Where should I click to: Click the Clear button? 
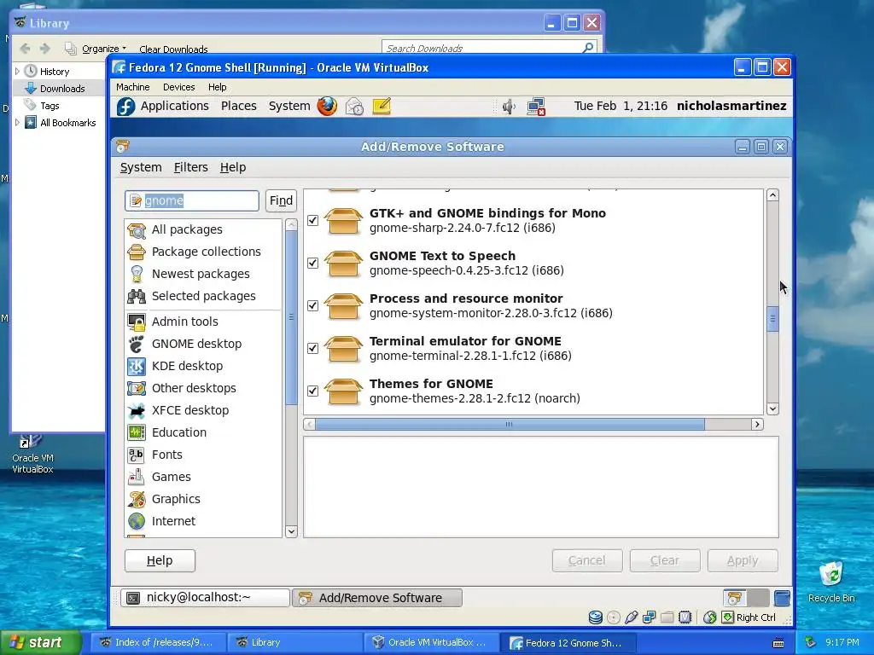(x=664, y=560)
